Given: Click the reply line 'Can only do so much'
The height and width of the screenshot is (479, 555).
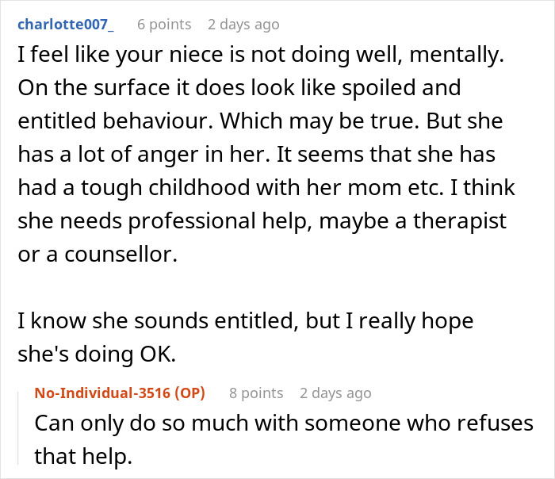Looking at the screenshot, I should 284,423.
